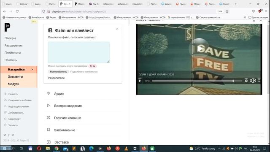
Task: Click the small play button in control bar
Action: (x=140, y=81)
